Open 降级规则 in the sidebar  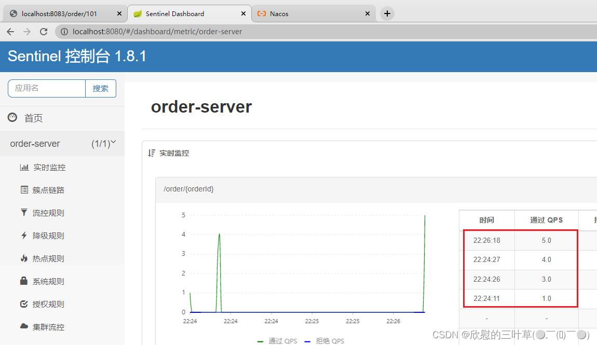48,236
